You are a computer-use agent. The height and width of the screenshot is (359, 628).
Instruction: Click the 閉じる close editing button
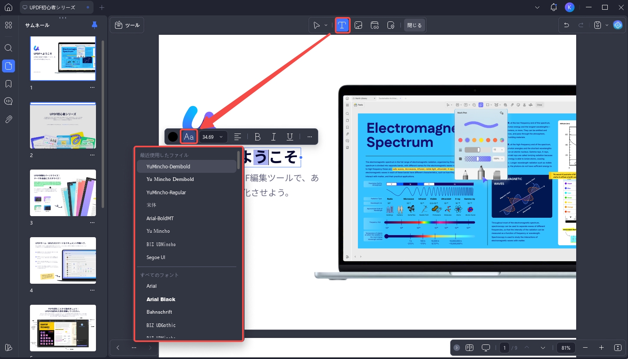tap(414, 25)
